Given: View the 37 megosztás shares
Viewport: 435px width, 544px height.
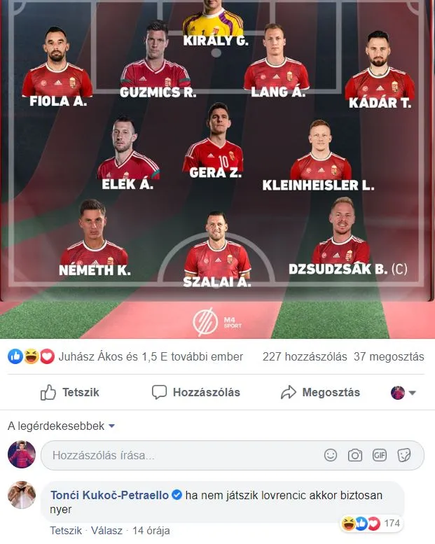Looking at the screenshot, I should 389,356.
